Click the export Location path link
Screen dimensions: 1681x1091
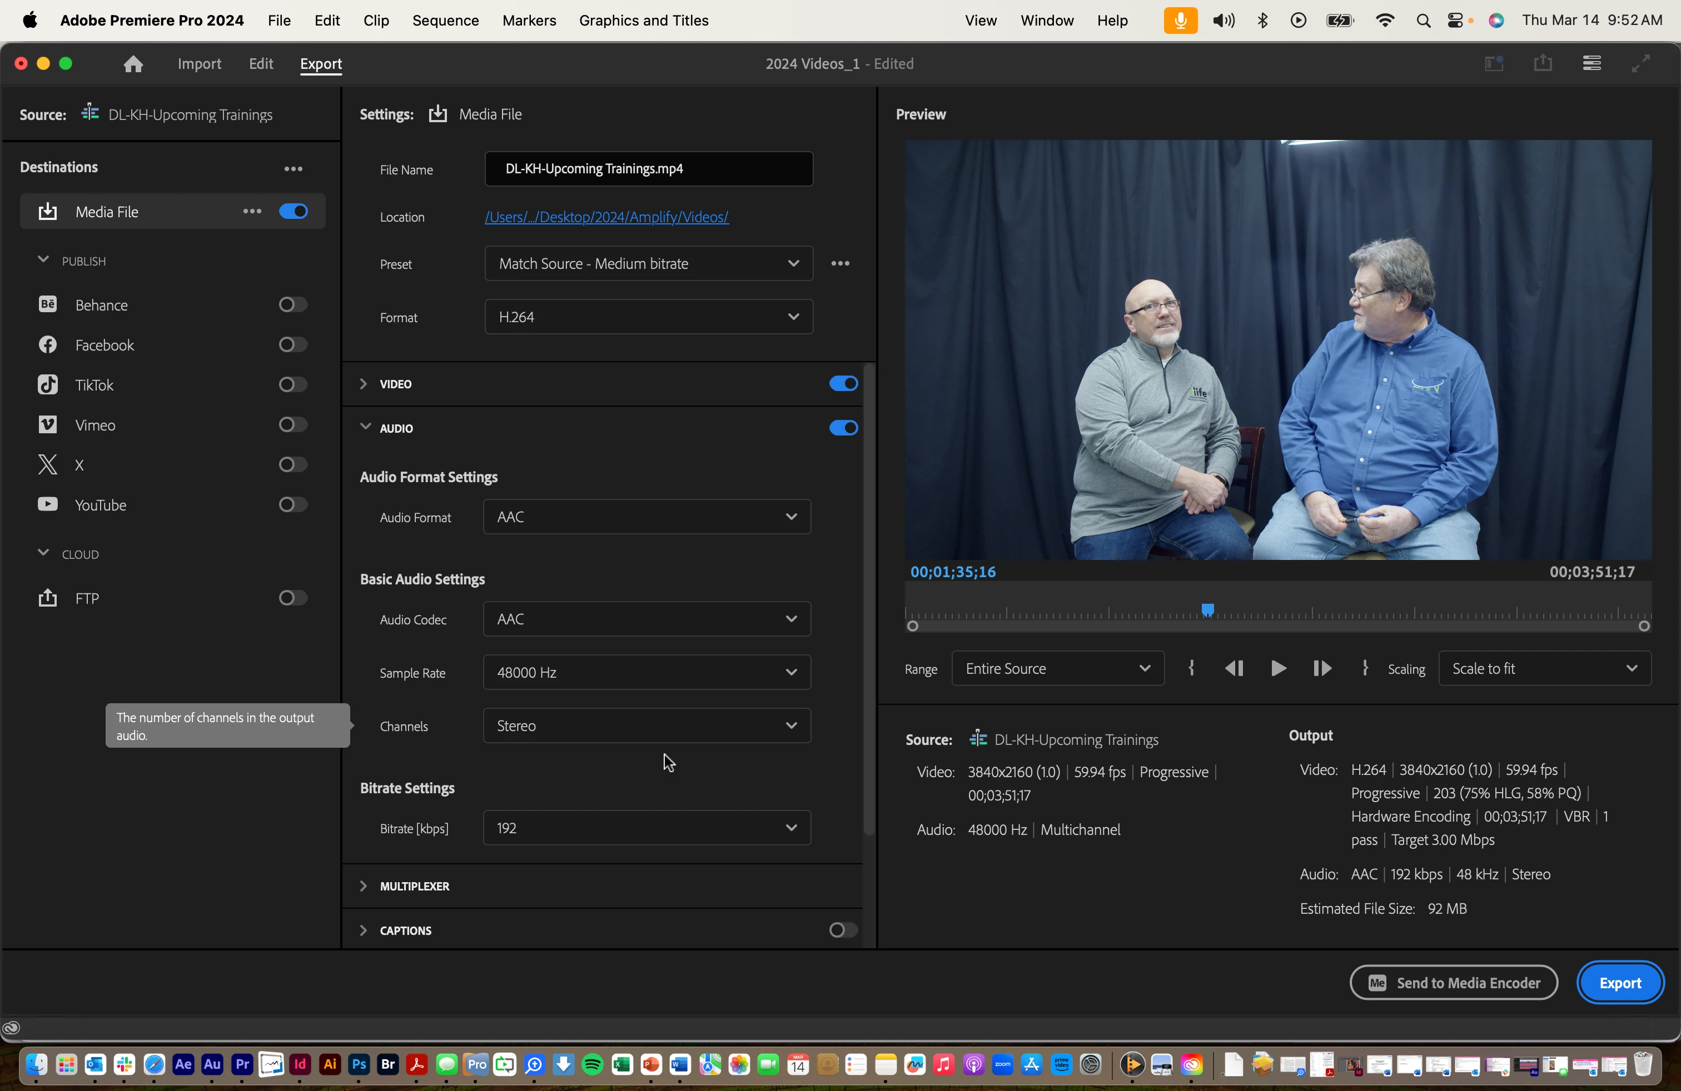click(x=606, y=217)
